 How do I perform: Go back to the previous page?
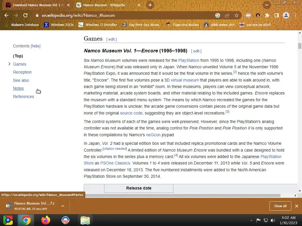coord(6,15)
